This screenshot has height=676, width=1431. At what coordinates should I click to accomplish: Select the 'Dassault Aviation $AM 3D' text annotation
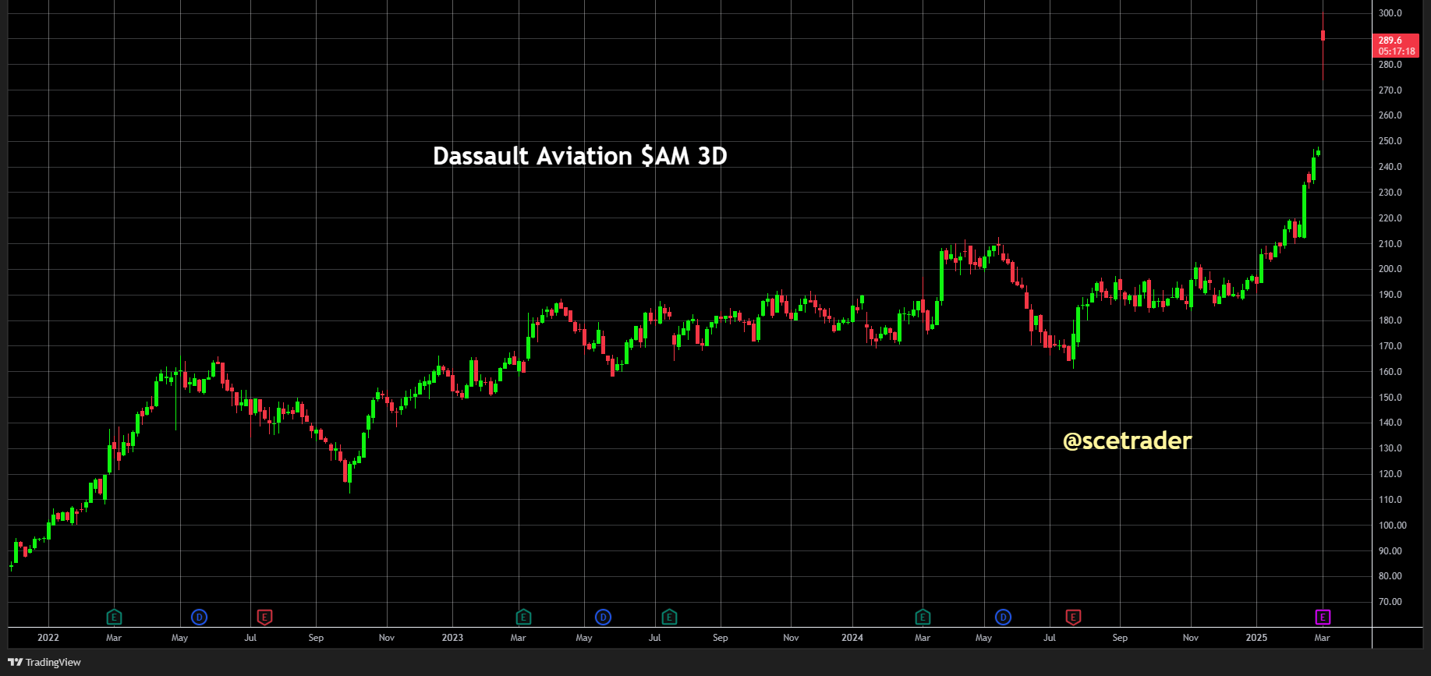point(580,156)
